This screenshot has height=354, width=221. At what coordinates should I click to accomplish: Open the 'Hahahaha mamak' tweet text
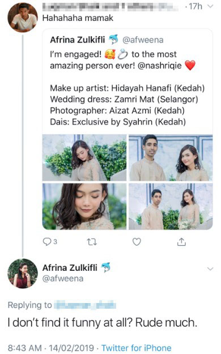78,18
